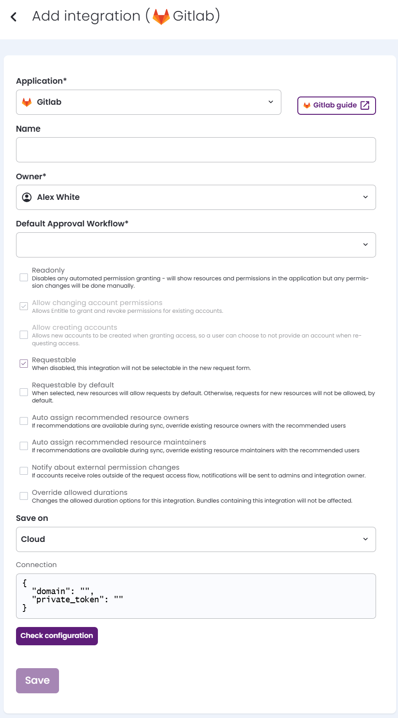Click the fox icon on the Gitlab guide button

click(x=307, y=105)
